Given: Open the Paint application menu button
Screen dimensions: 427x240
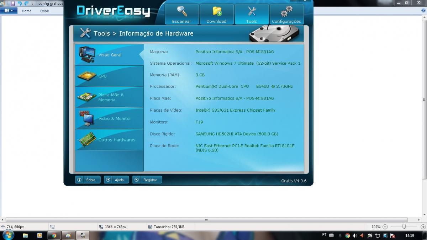Looking at the screenshot, I should click(9, 11).
